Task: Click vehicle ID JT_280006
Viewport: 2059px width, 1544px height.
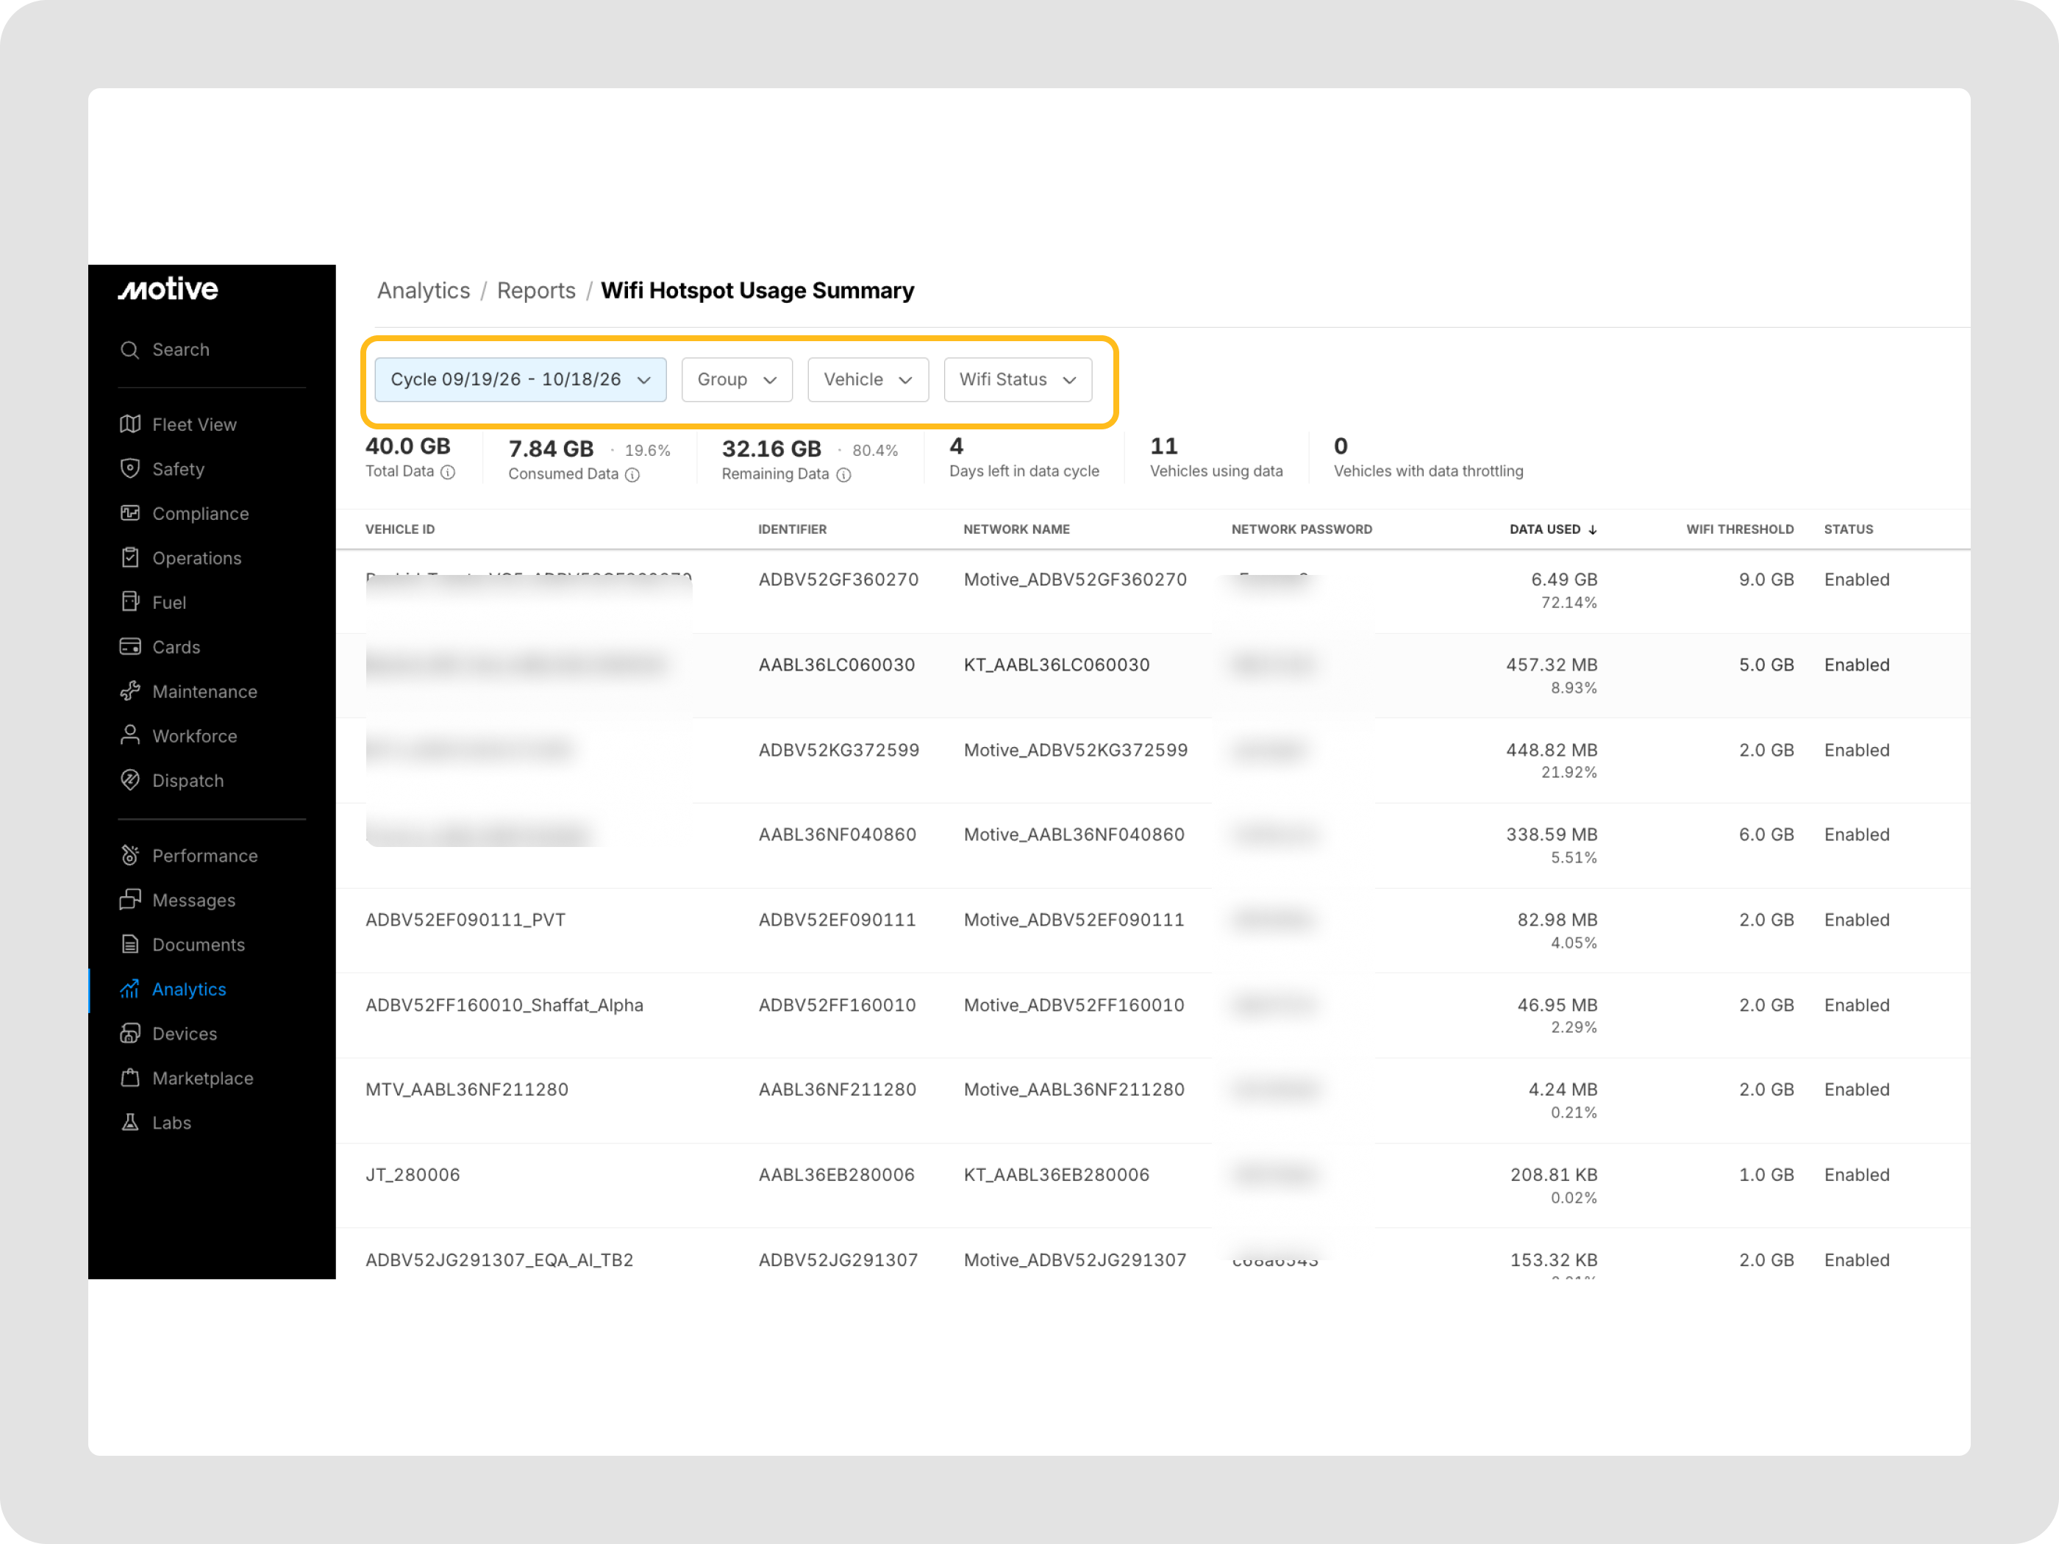Action: [x=413, y=1174]
